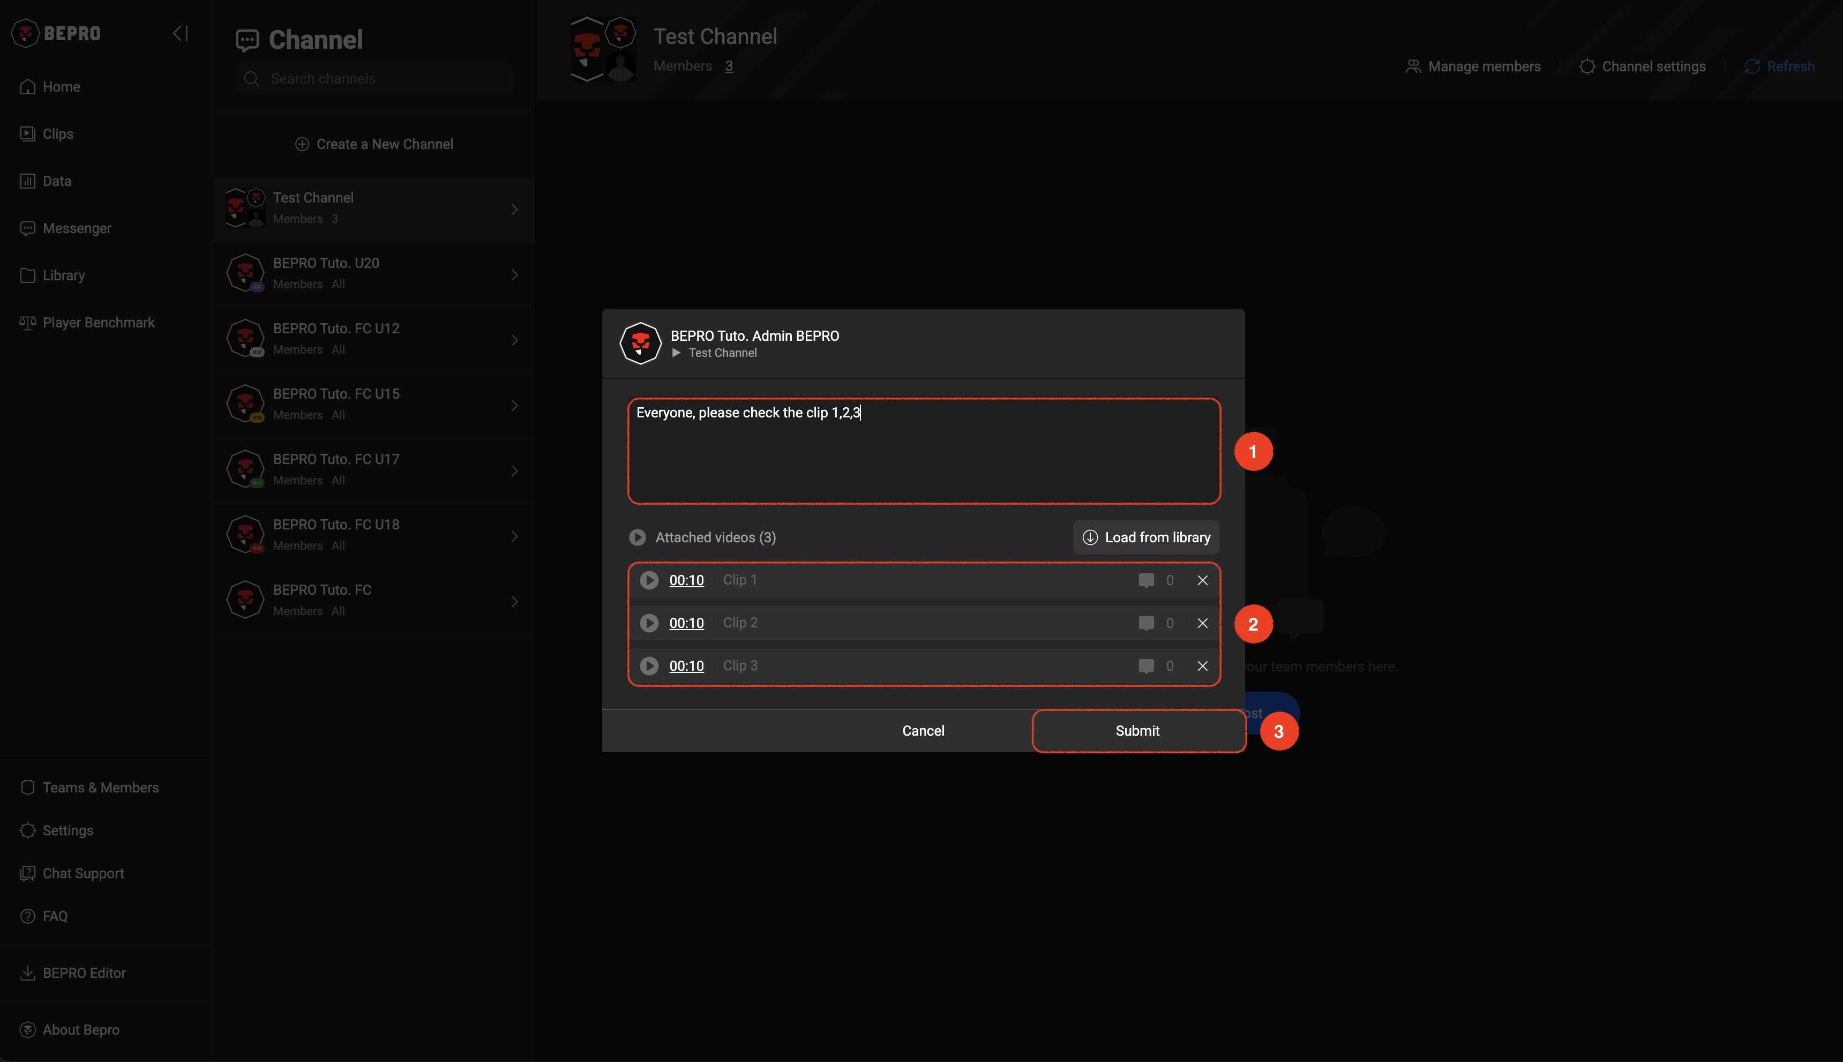Open the Library sidebar item

63,275
